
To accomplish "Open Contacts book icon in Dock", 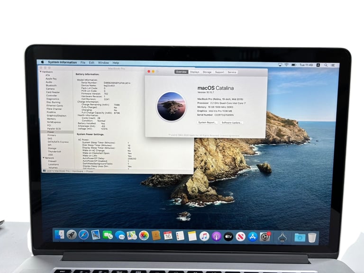I will click(156, 236).
